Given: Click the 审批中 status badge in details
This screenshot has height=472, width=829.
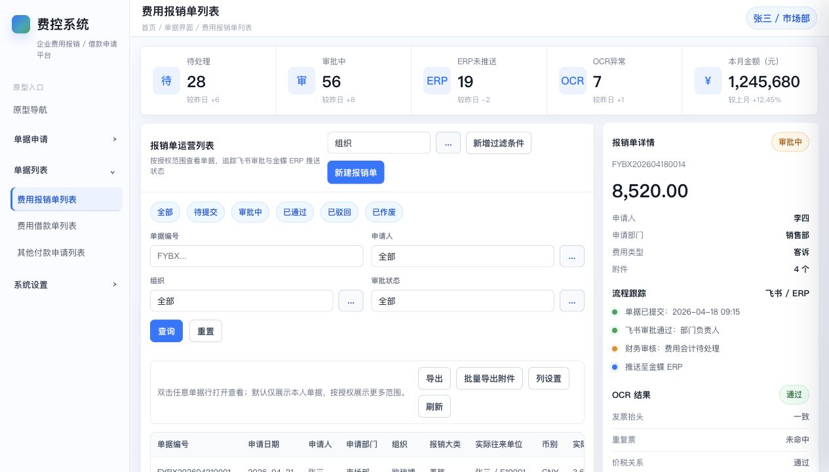Looking at the screenshot, I should [x=790, y=142].
